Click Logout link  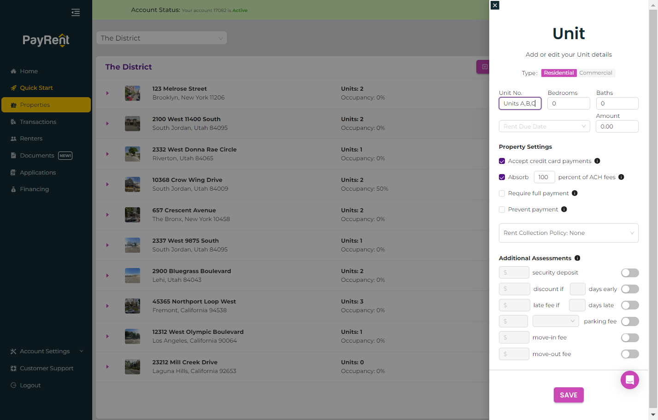coord(30,385)
